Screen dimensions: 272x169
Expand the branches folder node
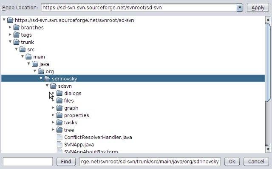pyautogui.click(x=10, y=27)
